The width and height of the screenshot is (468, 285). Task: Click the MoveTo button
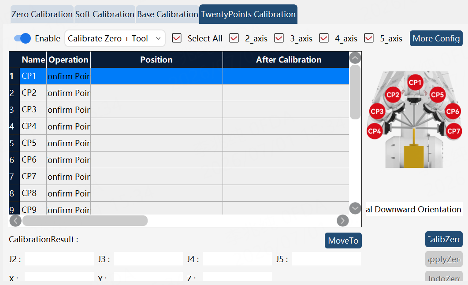(343, 241)
